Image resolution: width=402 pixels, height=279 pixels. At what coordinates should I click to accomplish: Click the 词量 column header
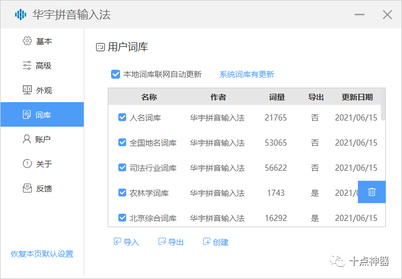(x=276, y=97)
